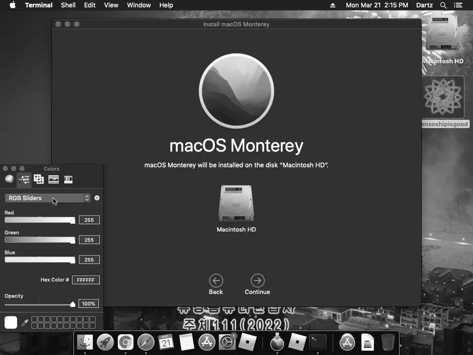Open the View menu
The width and height of the screenshot is (473, 355).
click(111, 5)
